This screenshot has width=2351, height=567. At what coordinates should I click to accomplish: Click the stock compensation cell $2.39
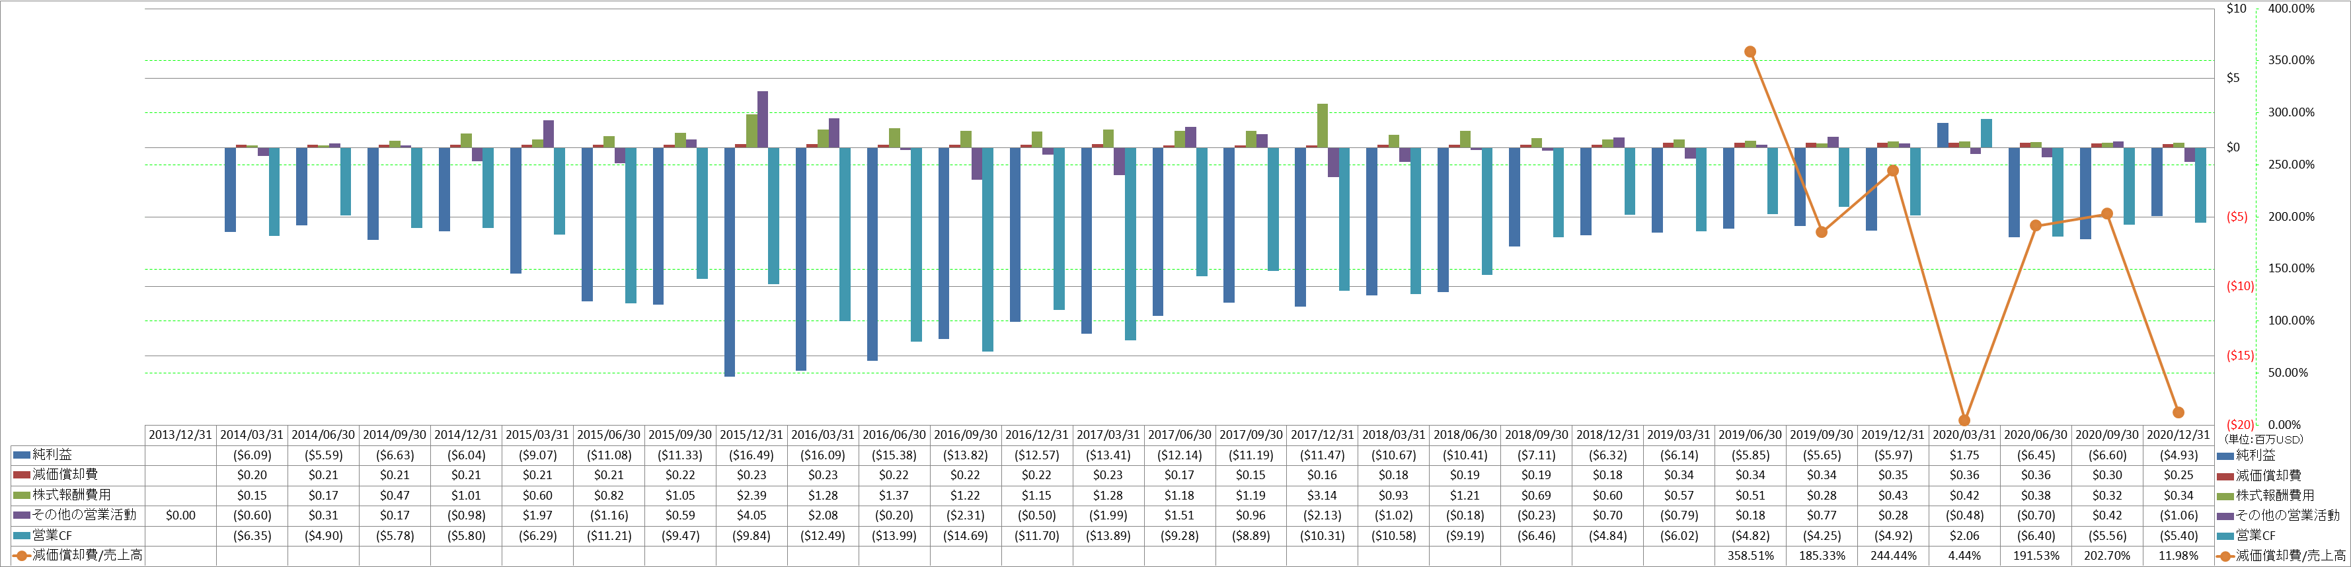click(751, 495)
